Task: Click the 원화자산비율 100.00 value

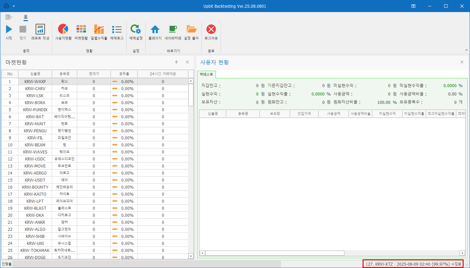Action: pyautogui.click(x=384, y=102)
